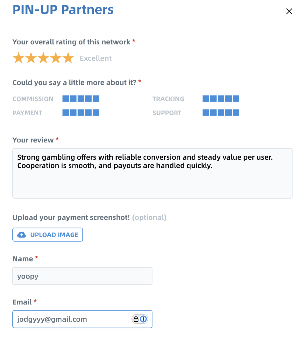This screenshot has height=337, width=306.
Task: Click the first star in overall rating
Action: click(x=19, y=58)
